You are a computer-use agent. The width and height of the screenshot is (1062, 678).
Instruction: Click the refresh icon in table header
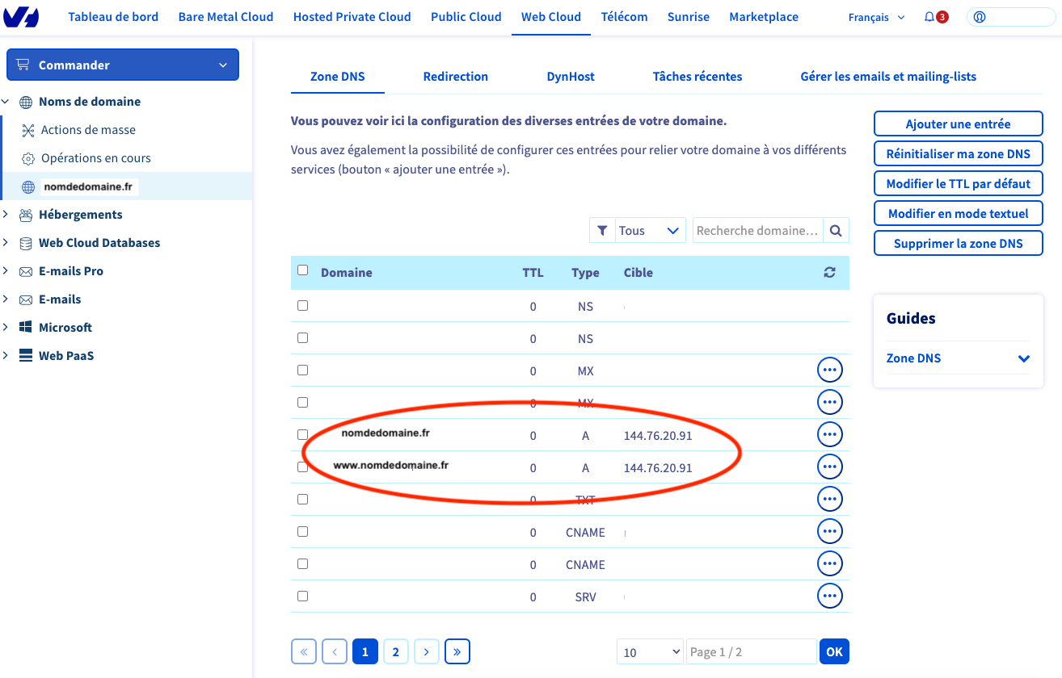coord(829,273)
